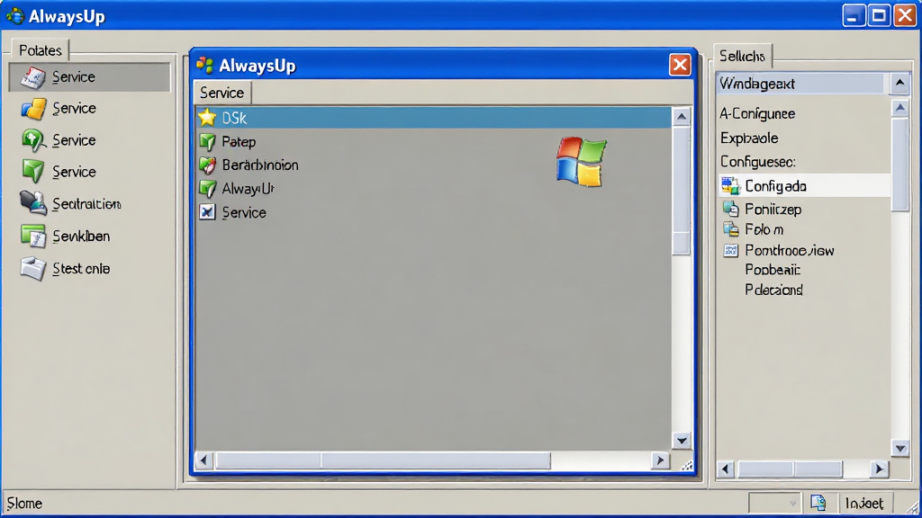Viewport: 922px width, 518px height.
Task: Select the highlighted Service row in the left panel
Action: pos(89,77)
